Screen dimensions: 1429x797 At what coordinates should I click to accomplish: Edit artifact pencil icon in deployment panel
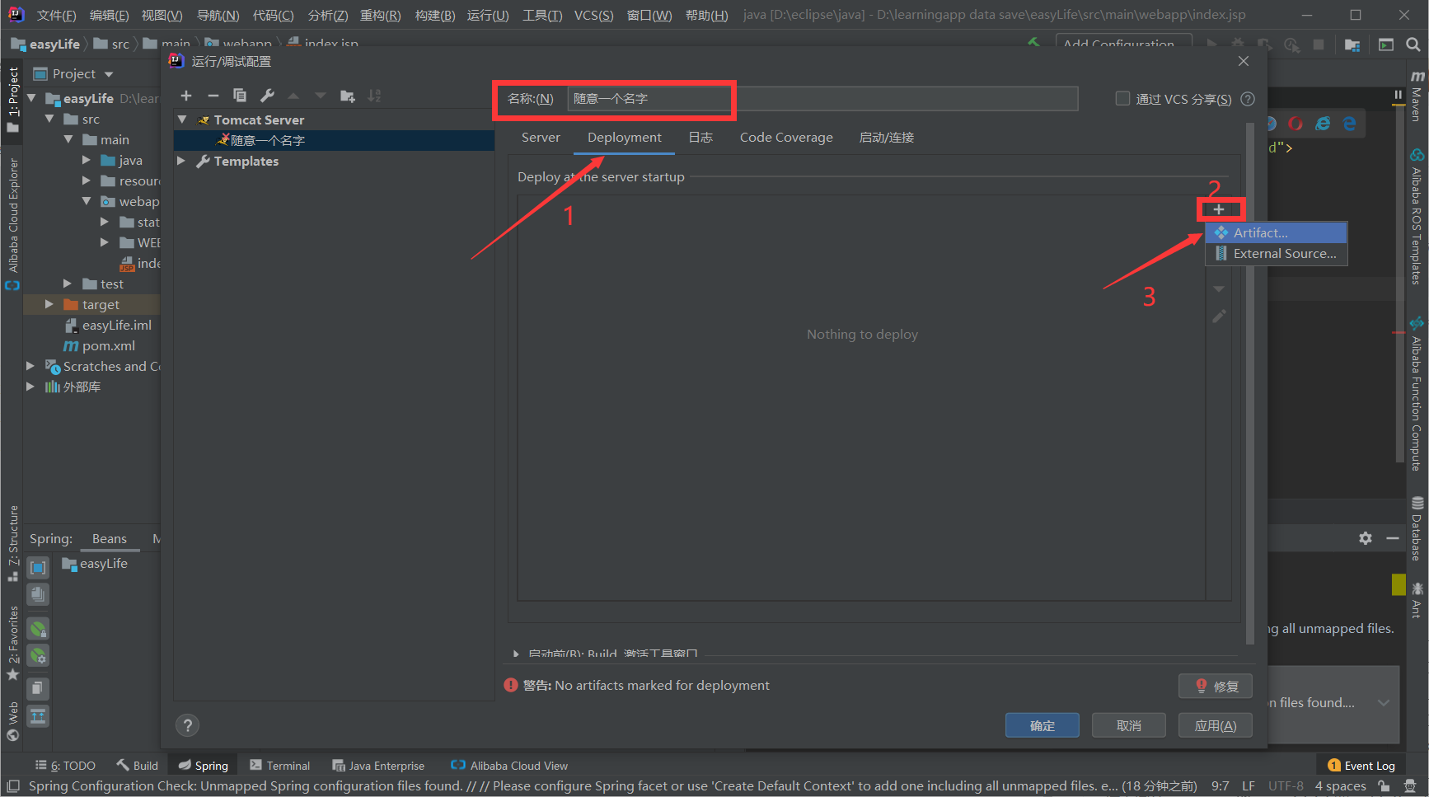coord(1219,316)
